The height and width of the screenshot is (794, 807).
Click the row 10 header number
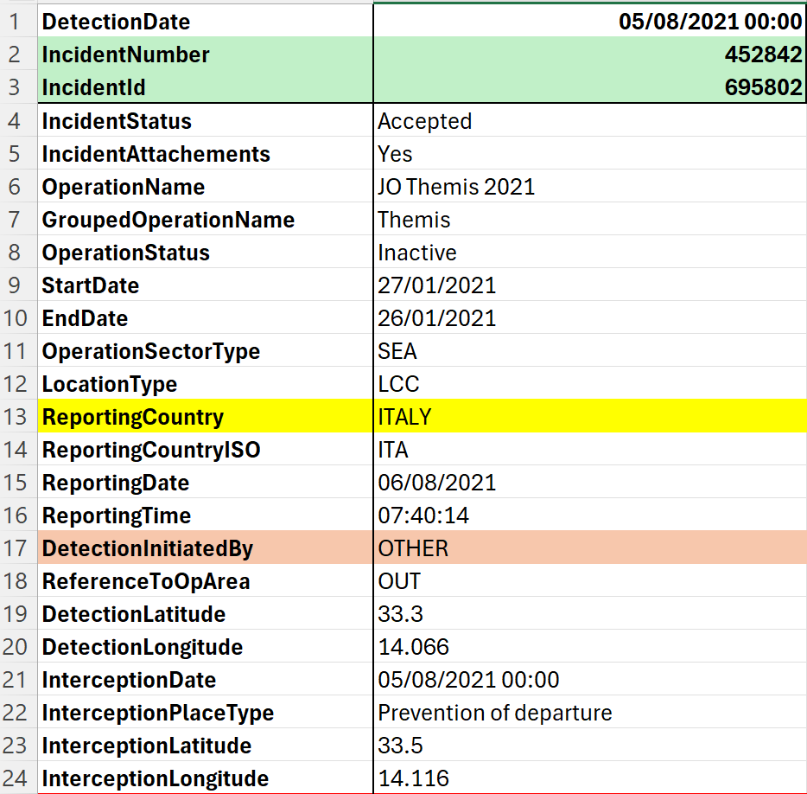(x=18, y=318)
